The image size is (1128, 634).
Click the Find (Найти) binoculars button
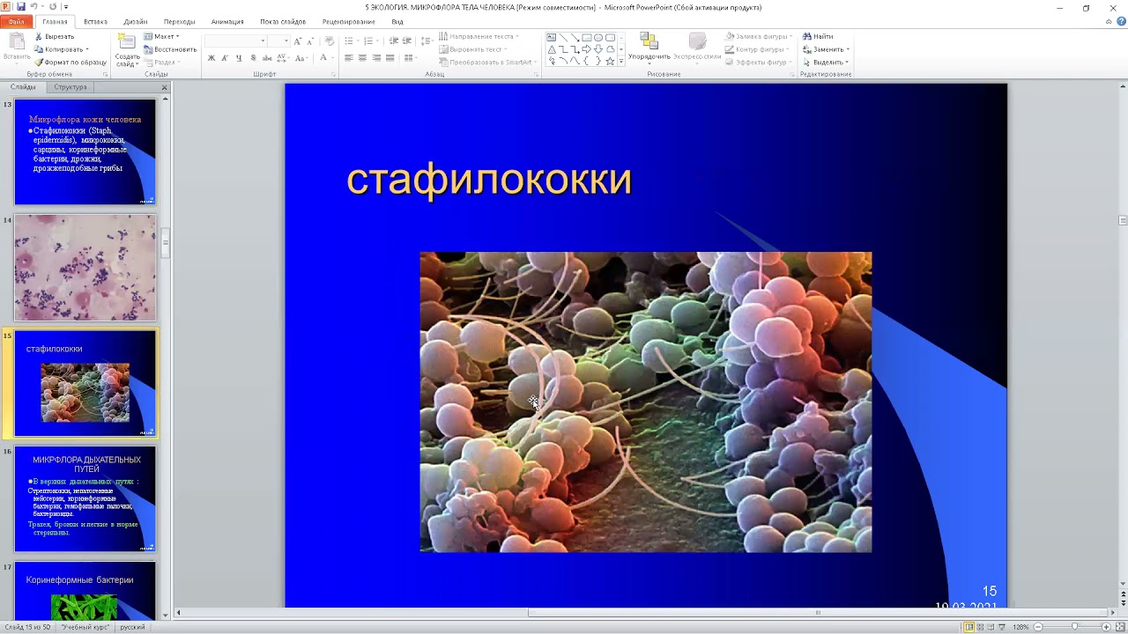click(818, 36)
